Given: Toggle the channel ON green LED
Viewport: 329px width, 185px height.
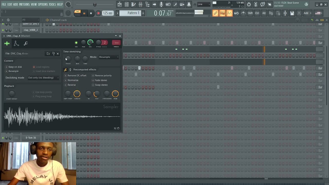Looking at the screenshot, I should coord(76,43).
